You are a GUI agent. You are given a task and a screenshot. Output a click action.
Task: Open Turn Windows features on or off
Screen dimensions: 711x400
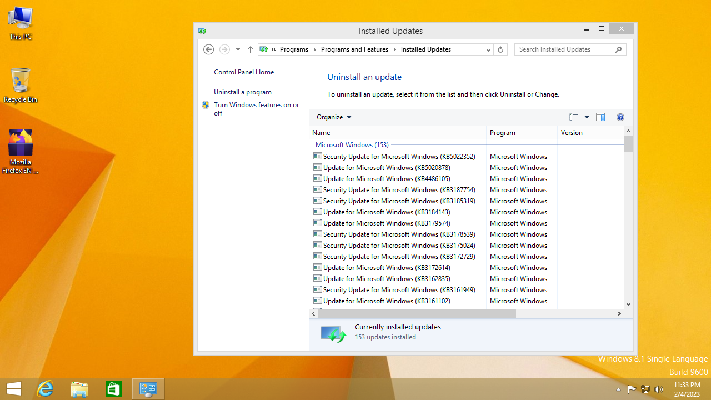257,109
